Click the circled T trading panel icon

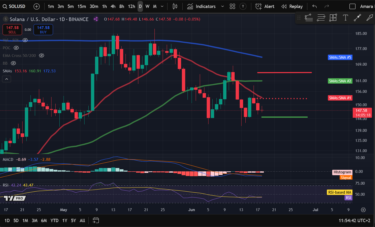tap(243, 6)
